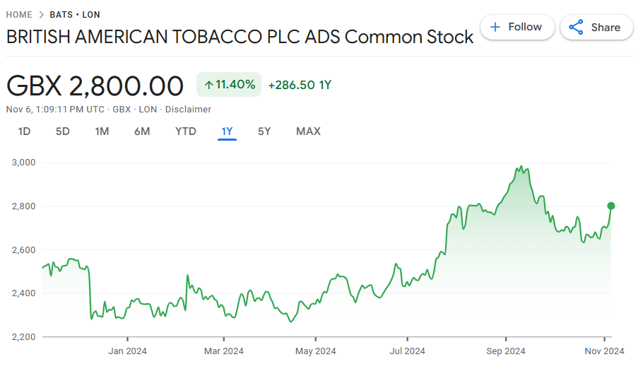
Task: Click the green up-arrow percentage badge
Action: tap(229, 85)
